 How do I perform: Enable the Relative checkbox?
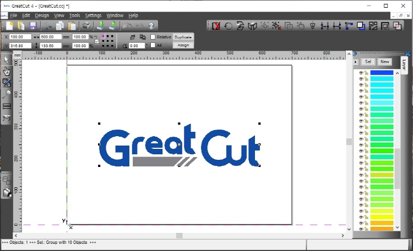(153, 37)
